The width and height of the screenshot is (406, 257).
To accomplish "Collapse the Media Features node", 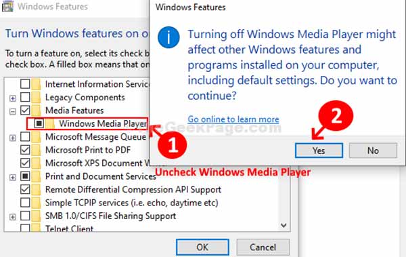I will [x=12, y=112].
